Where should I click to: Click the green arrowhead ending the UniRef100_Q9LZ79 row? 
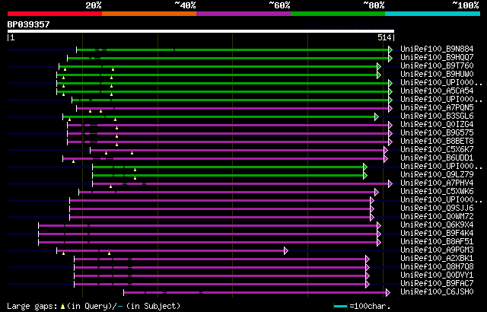click(365, 175)
